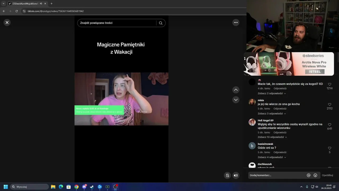The height and width of the screenshot is (191, 339).
Task: Expand 'Zobacz 13 odpowiedzi' replies
Action: pyautogui.click(x=272, y=137)
